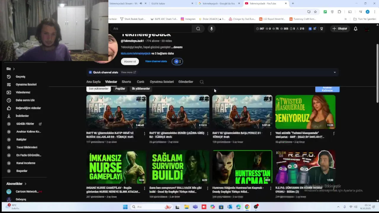Open kick.com/tekmeleyejack channel link

tap(136, 54)
